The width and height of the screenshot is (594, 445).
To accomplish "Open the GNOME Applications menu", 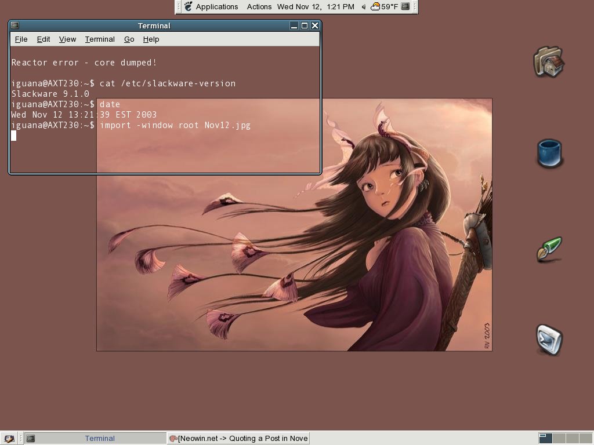I will [x=217, y=7].
